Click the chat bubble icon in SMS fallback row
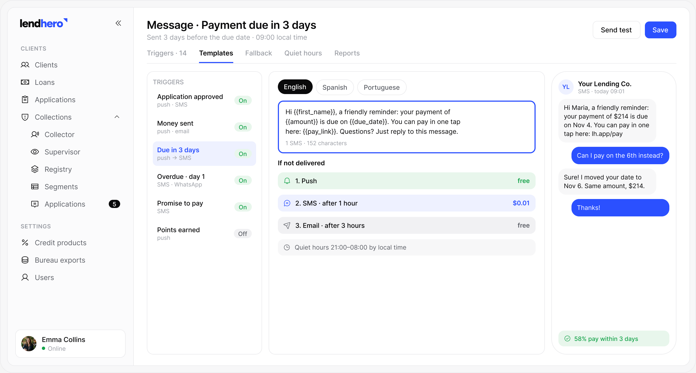Screen dimensions: 696x373 [x=287, y=203]
